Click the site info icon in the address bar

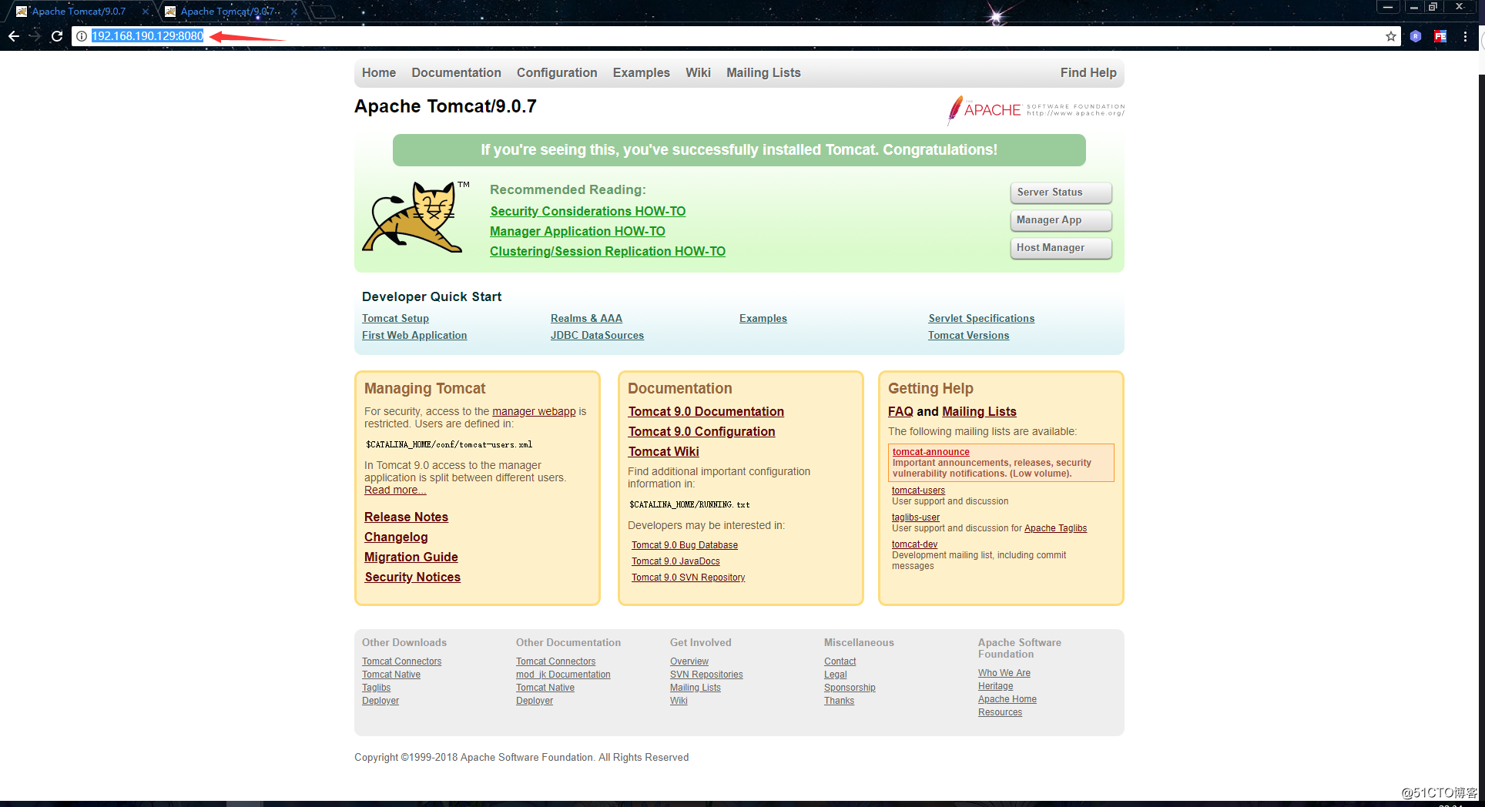tap(82, 36)
